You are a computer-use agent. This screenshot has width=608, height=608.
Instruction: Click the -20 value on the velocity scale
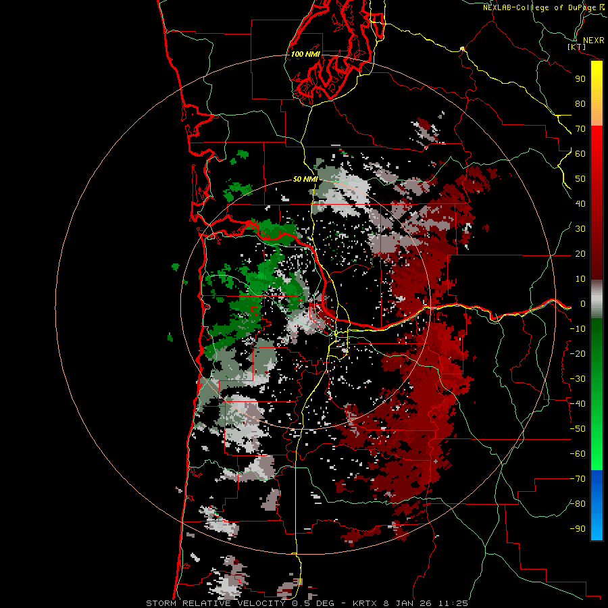coord(578,353)
